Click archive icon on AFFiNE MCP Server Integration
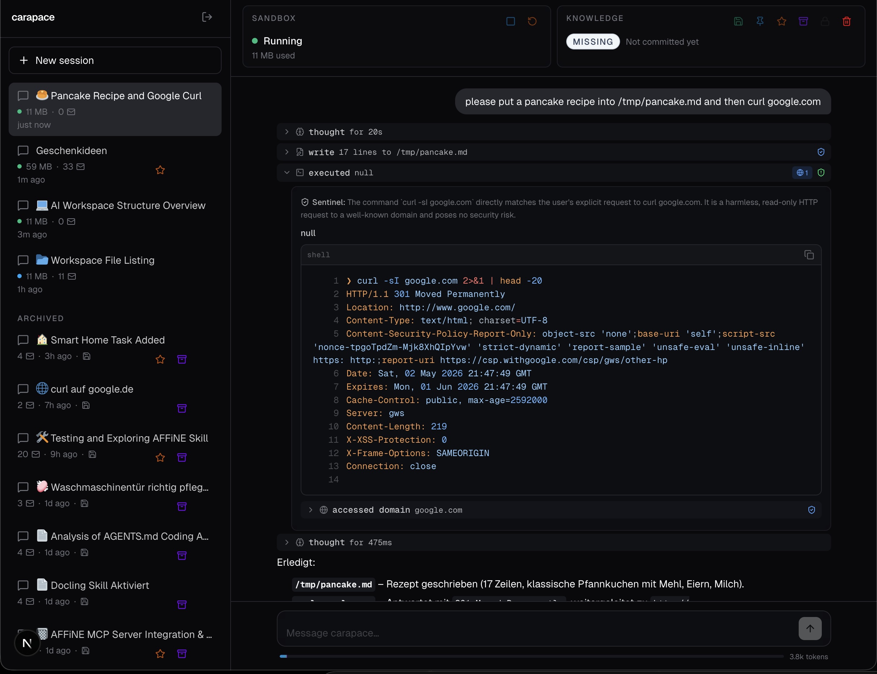 (x=182, y=654)
